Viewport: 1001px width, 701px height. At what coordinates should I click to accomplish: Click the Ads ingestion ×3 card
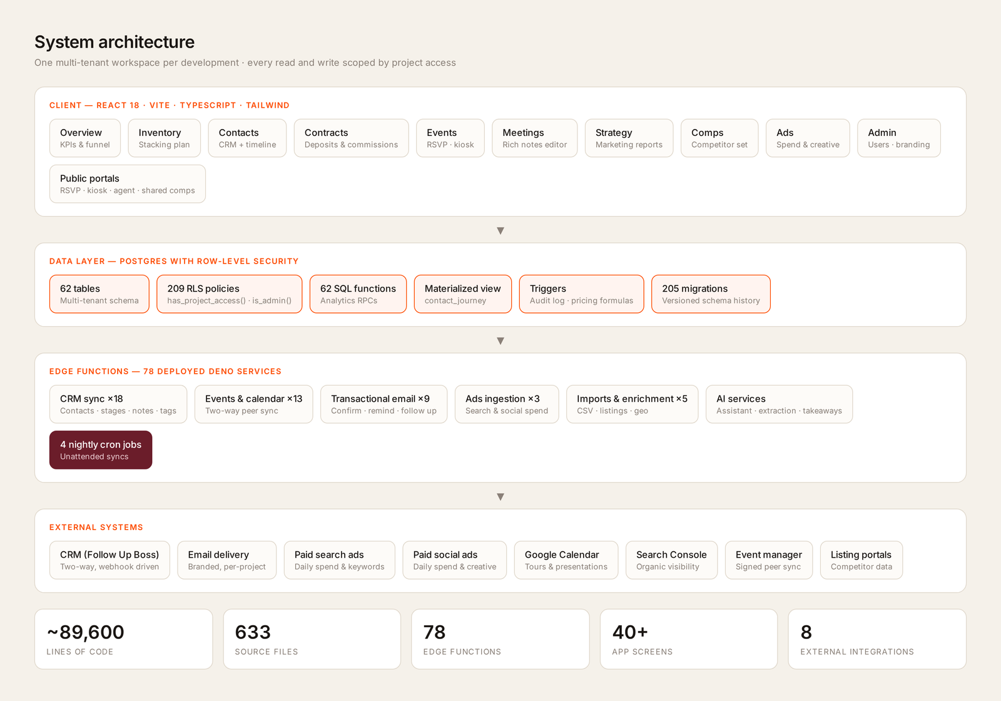click(x=507, y=404)
